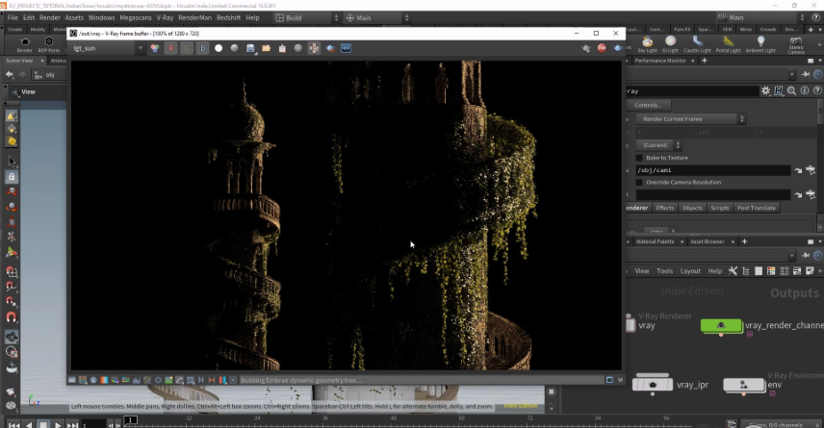Enable the Bake to Texture checkbox

639,158
